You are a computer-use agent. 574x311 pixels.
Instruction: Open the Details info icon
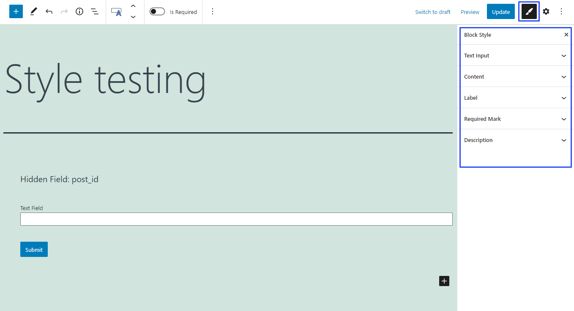[79, 11]
